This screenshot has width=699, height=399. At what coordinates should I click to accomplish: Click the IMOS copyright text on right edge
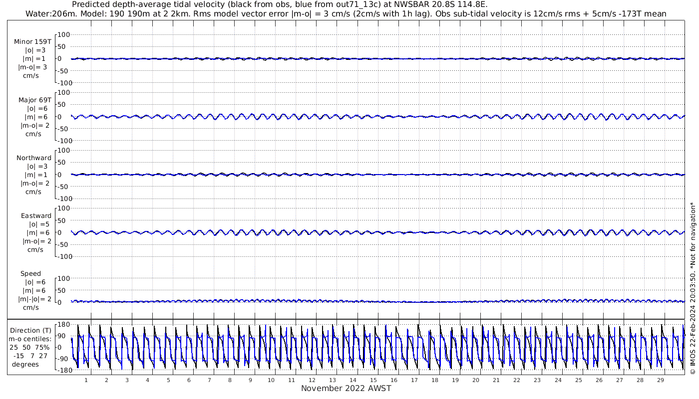point(693,288)
